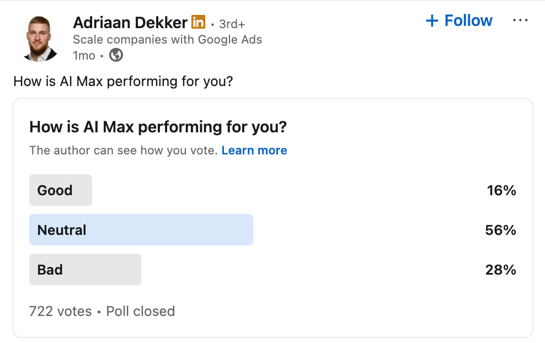
Task: Click the 1mo post timestamp
Action: tap(84, 56)
